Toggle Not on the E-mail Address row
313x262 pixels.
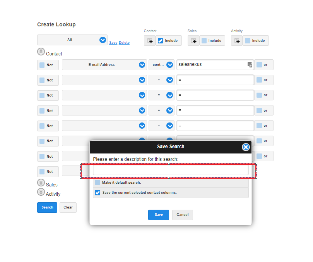click(42, 65)
